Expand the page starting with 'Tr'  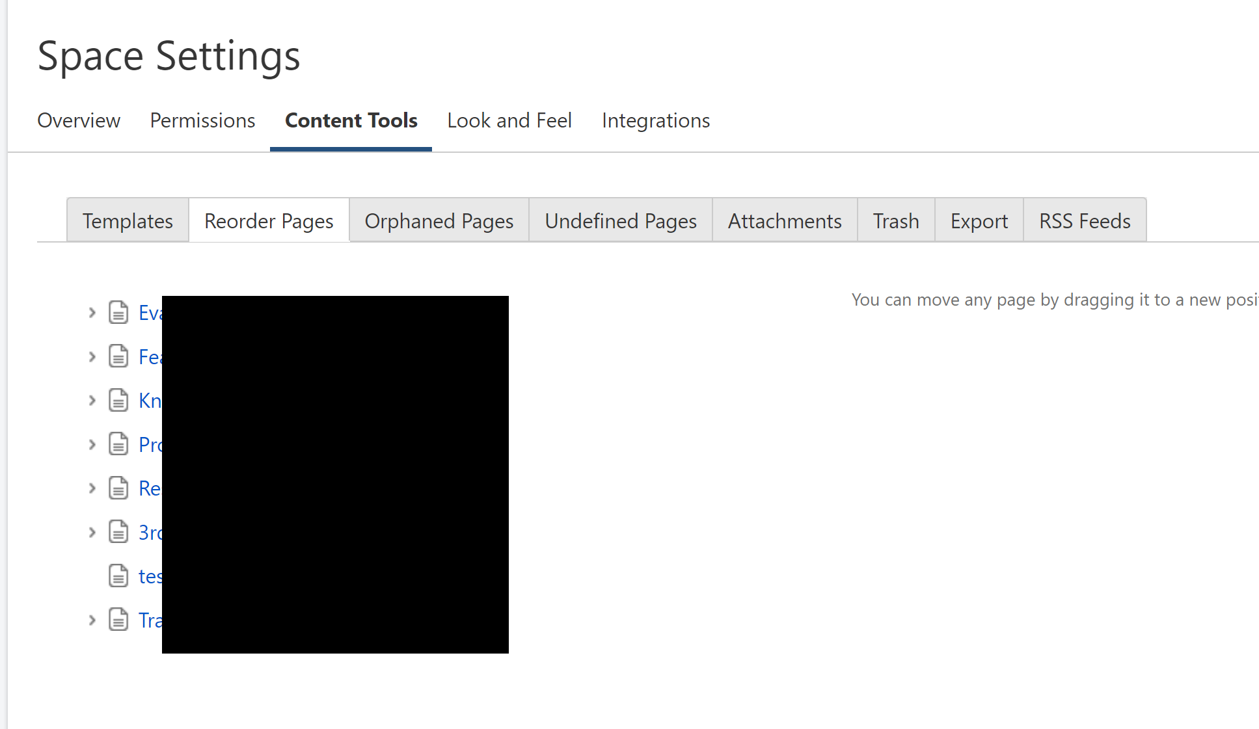(x=92, y=620)
